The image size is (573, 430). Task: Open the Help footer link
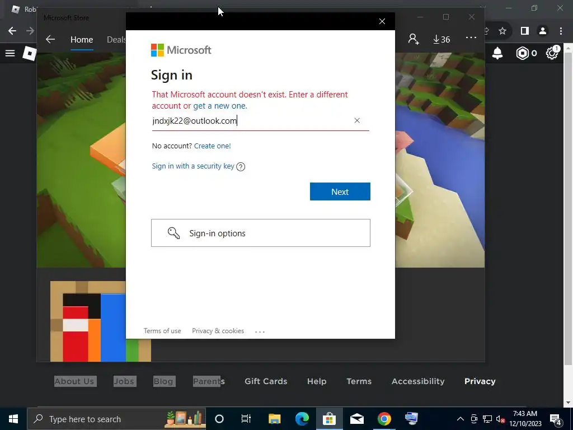(x=317, y=381)
